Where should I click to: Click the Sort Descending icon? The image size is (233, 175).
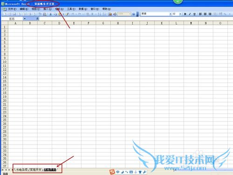pyautogui.click(x=104, y=14)
